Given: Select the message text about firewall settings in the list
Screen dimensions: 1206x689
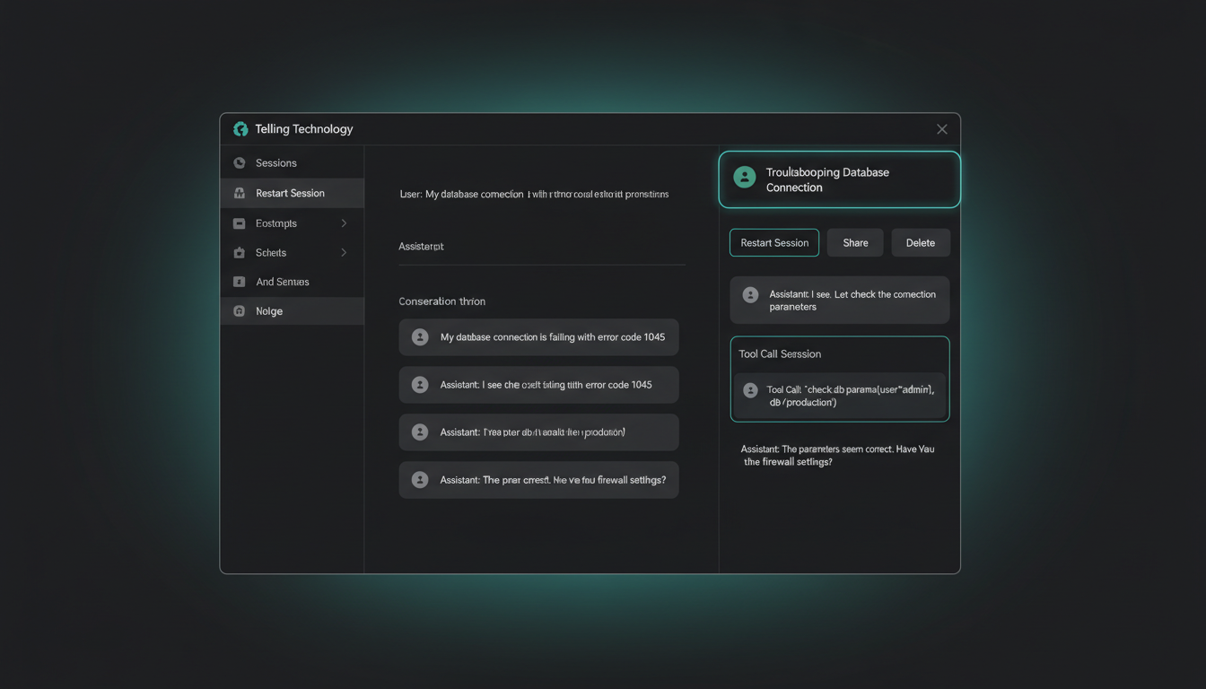Looking at the screenshot, I should [553, 480].
